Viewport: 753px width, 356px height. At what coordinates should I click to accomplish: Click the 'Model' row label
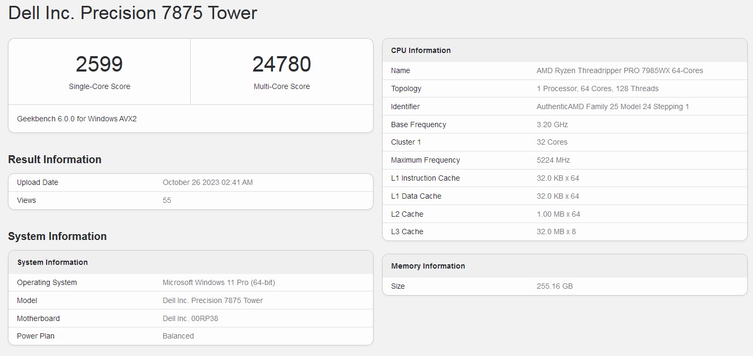click(27, 300)
